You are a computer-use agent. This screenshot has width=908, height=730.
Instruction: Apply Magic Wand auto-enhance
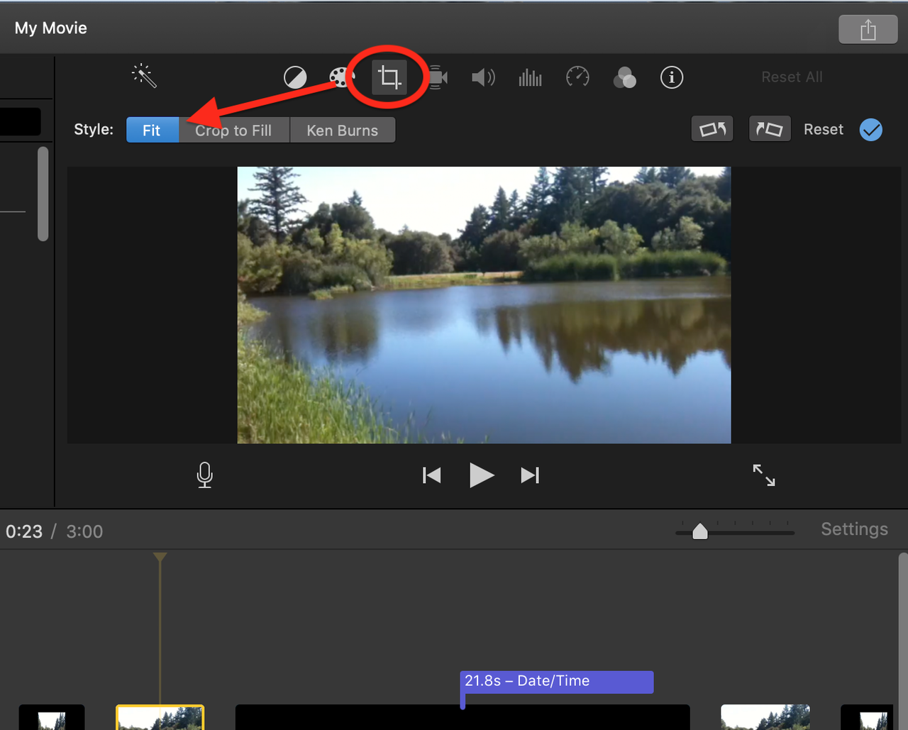[x=144, y=76]
